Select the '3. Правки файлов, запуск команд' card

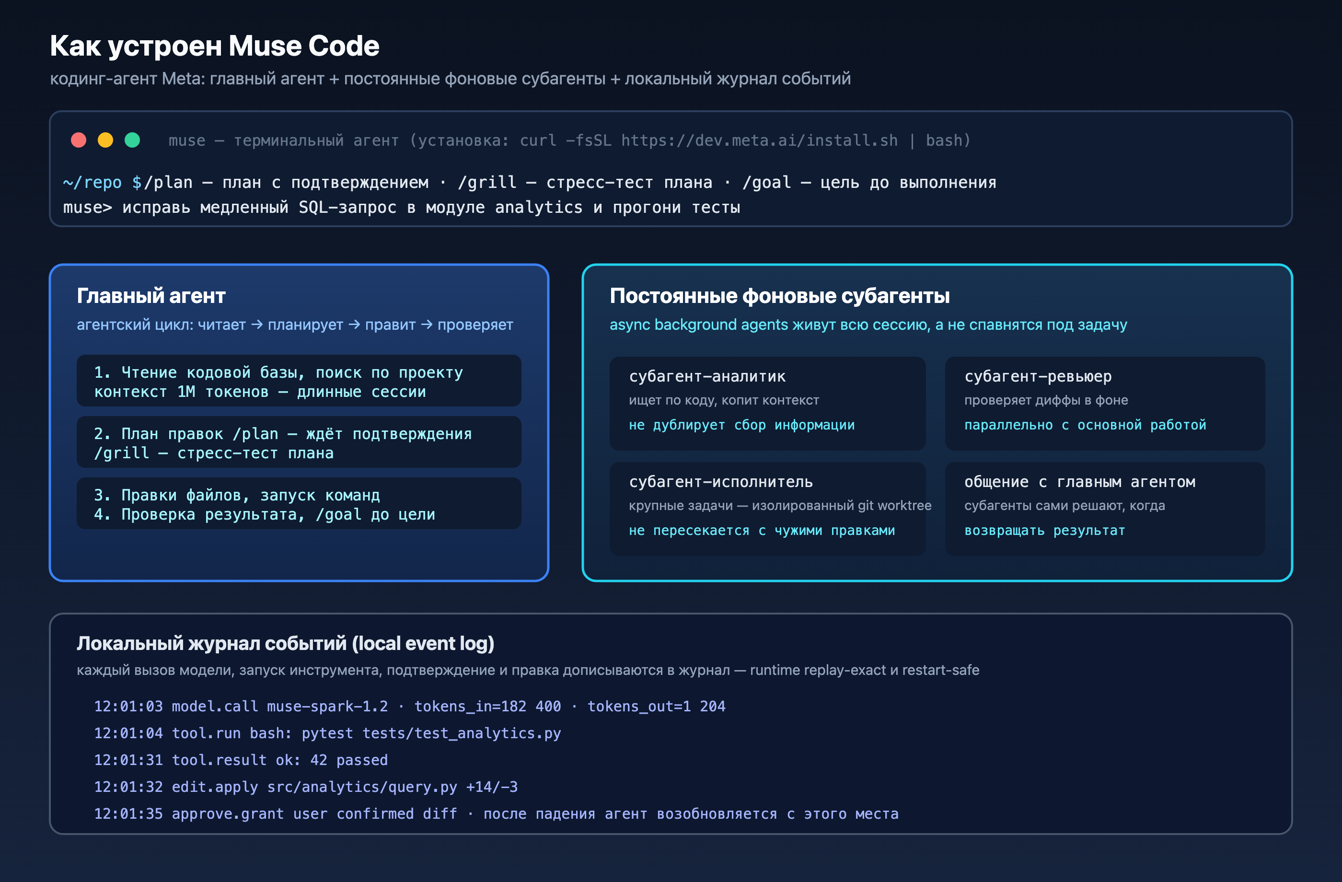point(299,504)
